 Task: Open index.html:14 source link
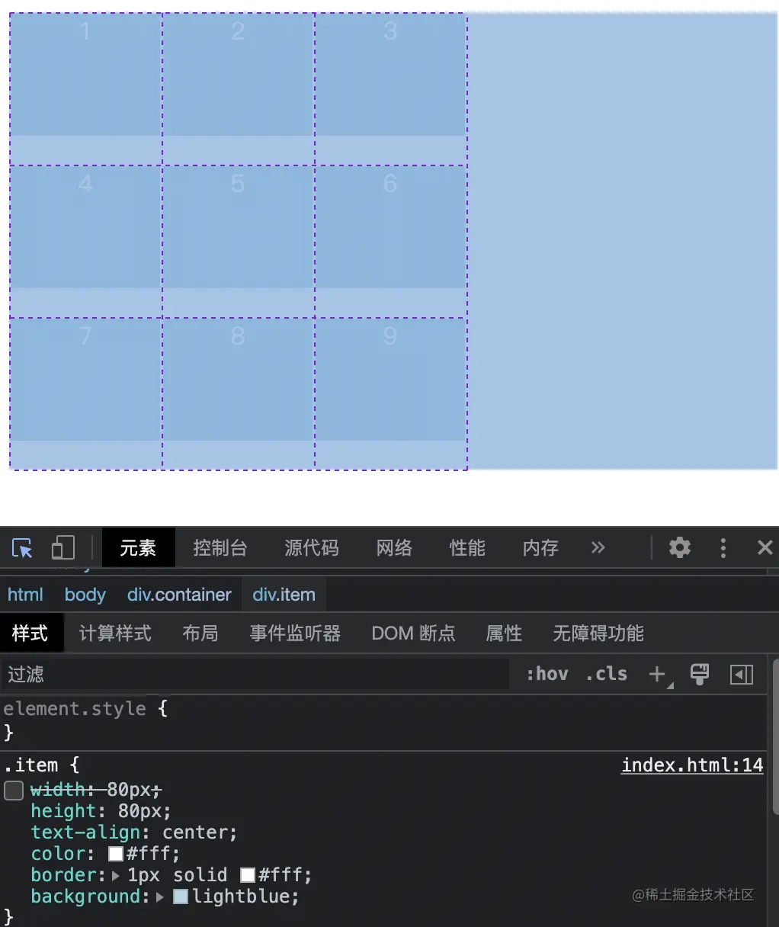tap(691, 765)
